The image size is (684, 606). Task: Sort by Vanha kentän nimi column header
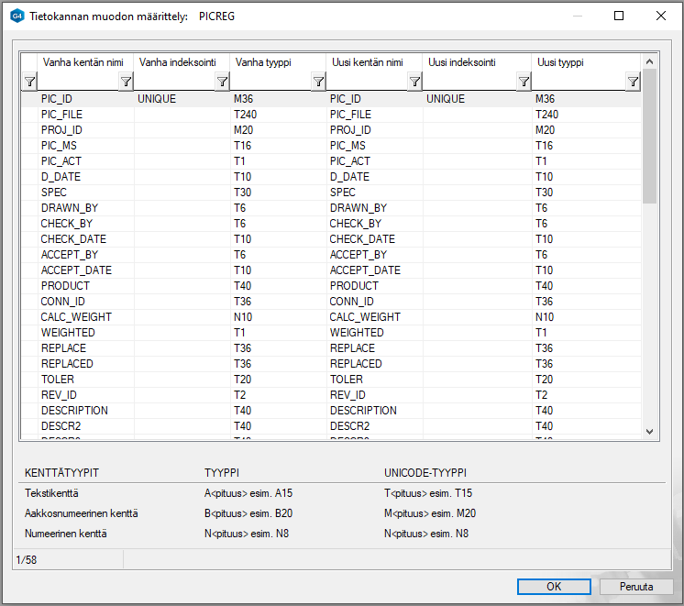(x=83, y=62)
